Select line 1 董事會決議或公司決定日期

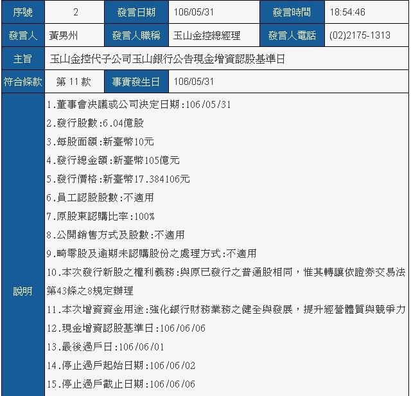(x=139, y=104)
